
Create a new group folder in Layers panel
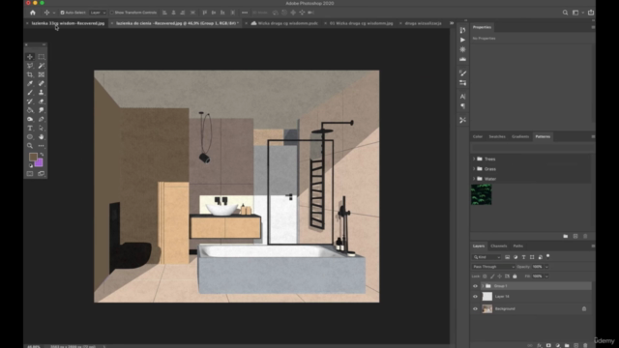567,345
